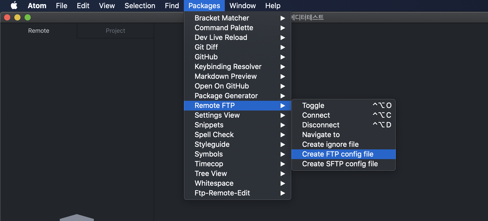Click Connect in Remote FTP submenu
The width and height of the screenshot is (488, 221).
(x=316, y=115)
